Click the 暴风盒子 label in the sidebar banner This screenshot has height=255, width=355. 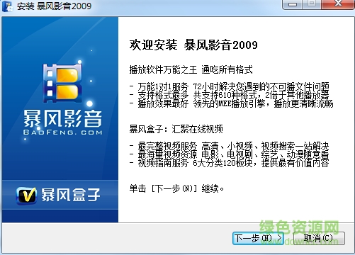coord(71,195)
